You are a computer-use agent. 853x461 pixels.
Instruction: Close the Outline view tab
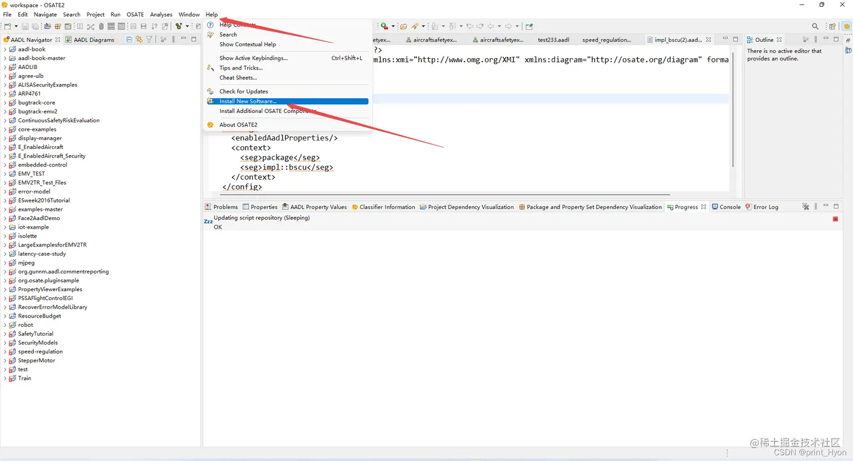[779, 39]
